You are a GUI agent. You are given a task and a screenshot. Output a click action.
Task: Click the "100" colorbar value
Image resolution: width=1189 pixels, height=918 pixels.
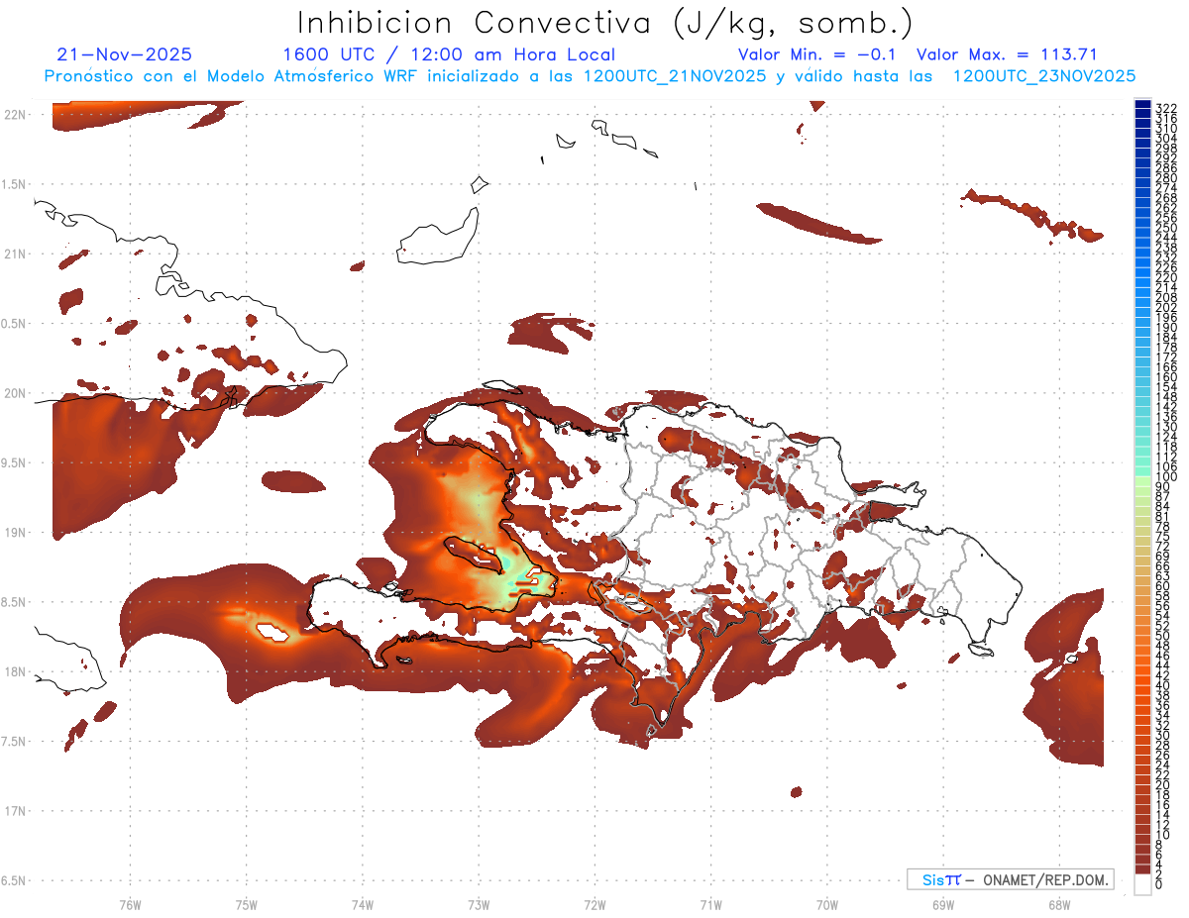coord(1166,477)
